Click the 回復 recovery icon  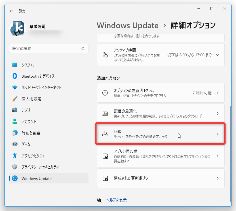(105, 134)
